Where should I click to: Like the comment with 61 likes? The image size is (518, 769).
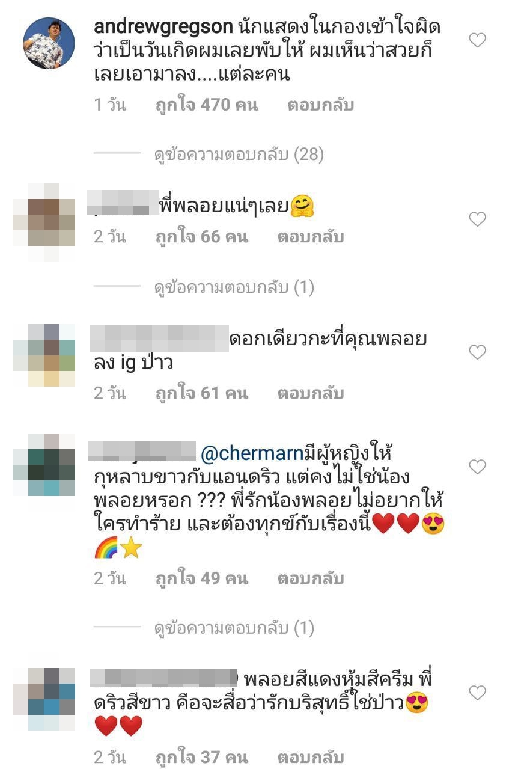(477, 352)
